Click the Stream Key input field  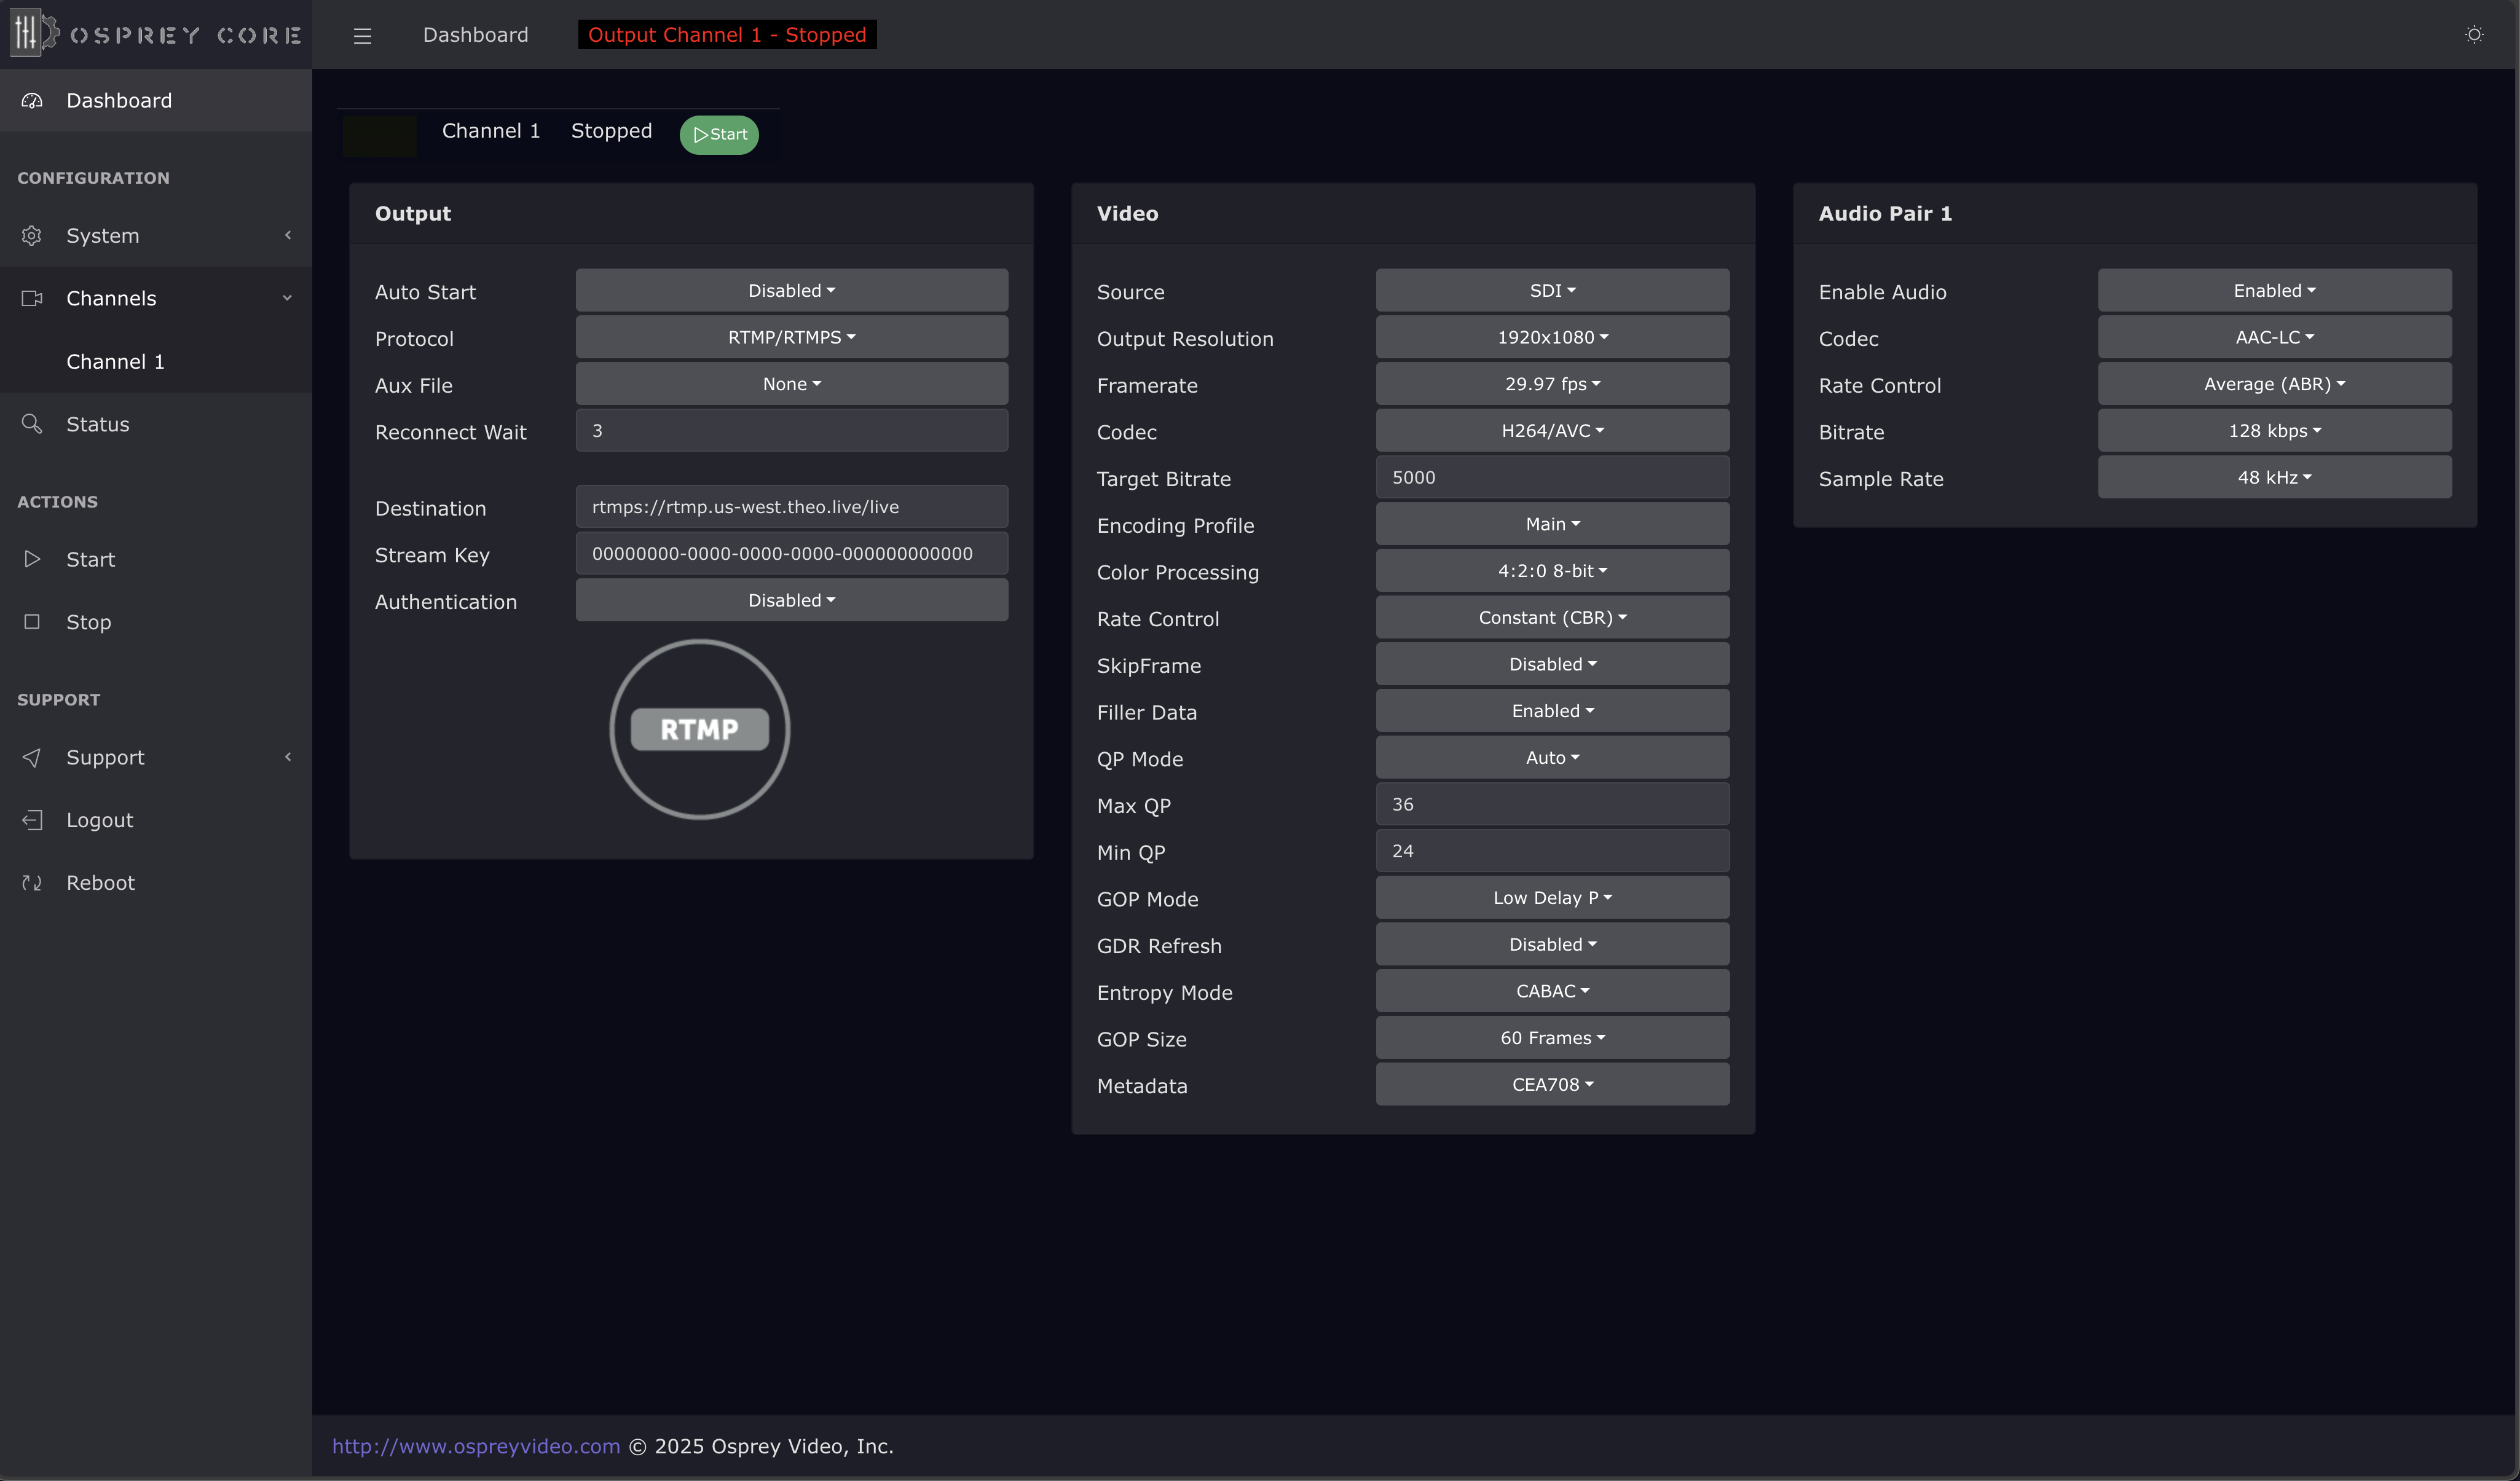[x=790, y=554]
